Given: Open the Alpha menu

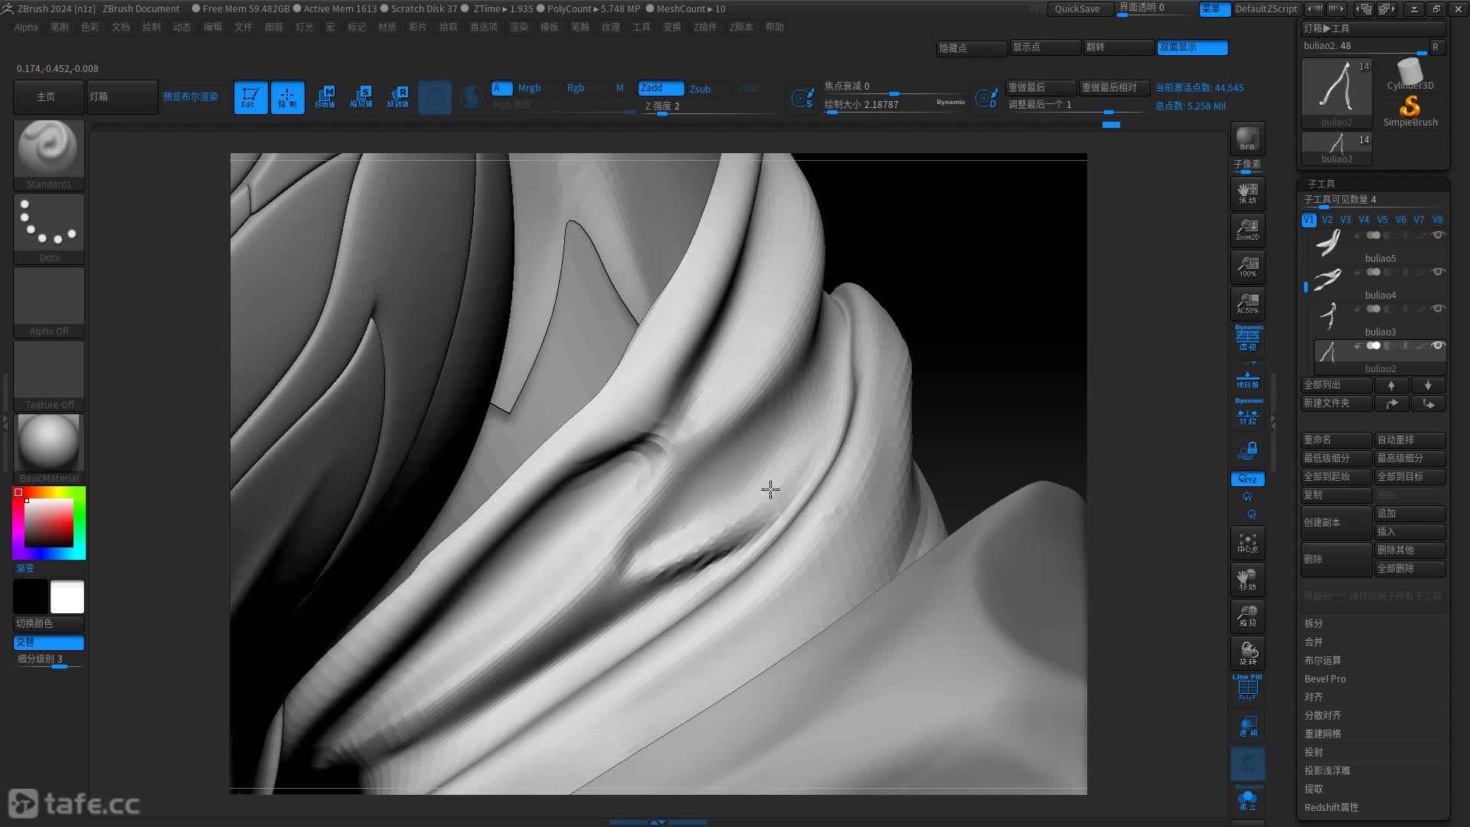Looking at the screenshot, I should pyautogui.click(x=26, y=27).
